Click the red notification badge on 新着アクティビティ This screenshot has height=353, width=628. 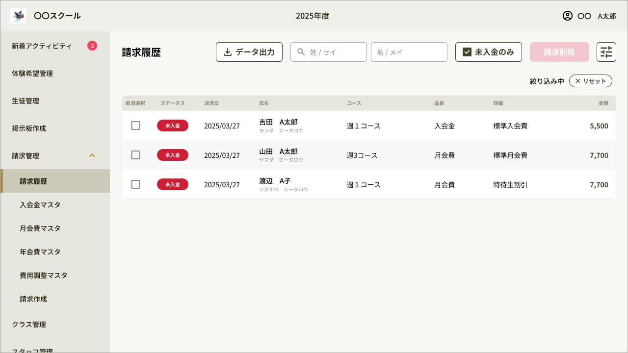[x=93, y=46]
